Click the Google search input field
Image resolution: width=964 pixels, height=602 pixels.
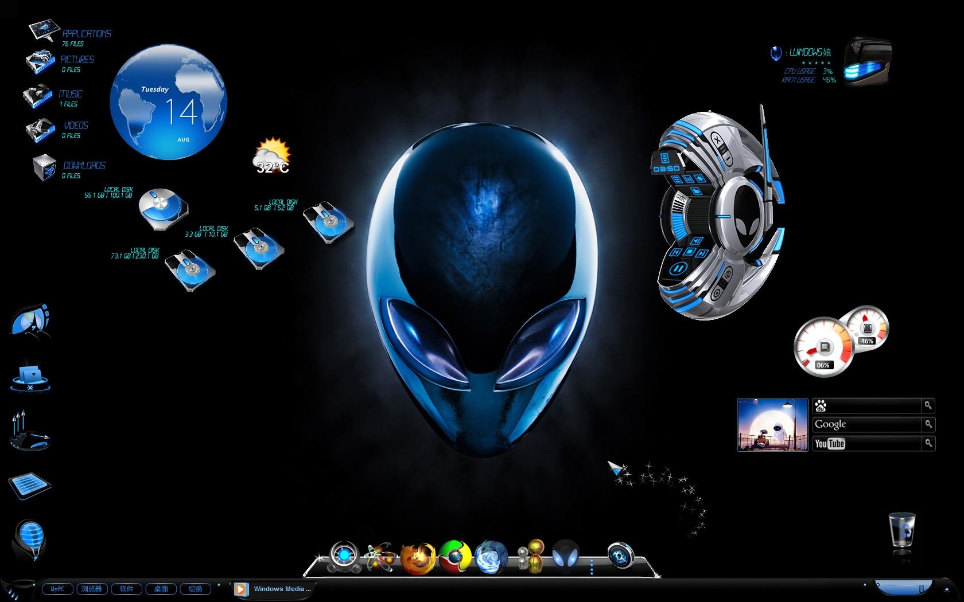coord(866,424)
